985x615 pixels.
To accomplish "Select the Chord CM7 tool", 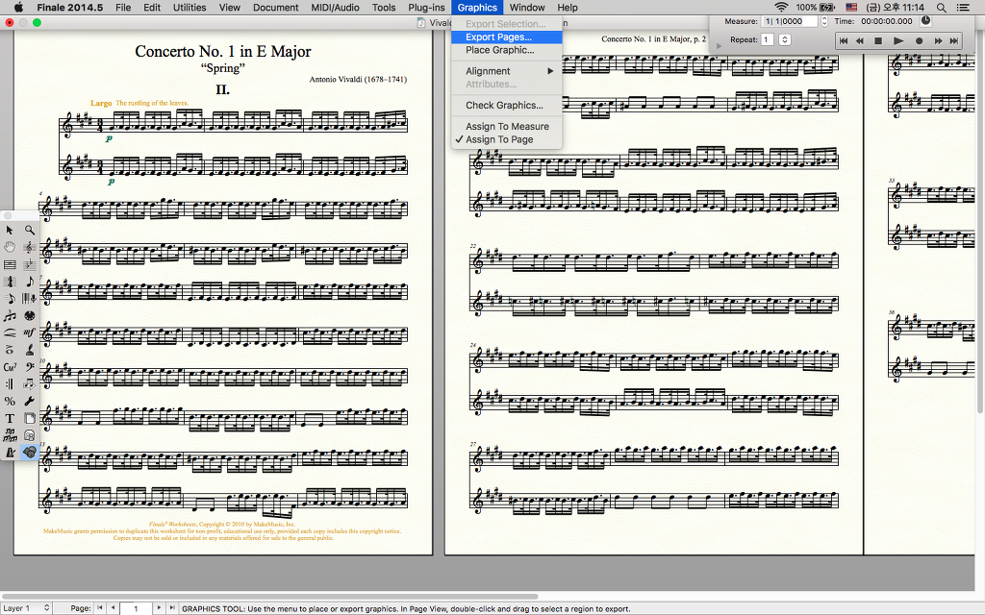I will tap(10, 367).
